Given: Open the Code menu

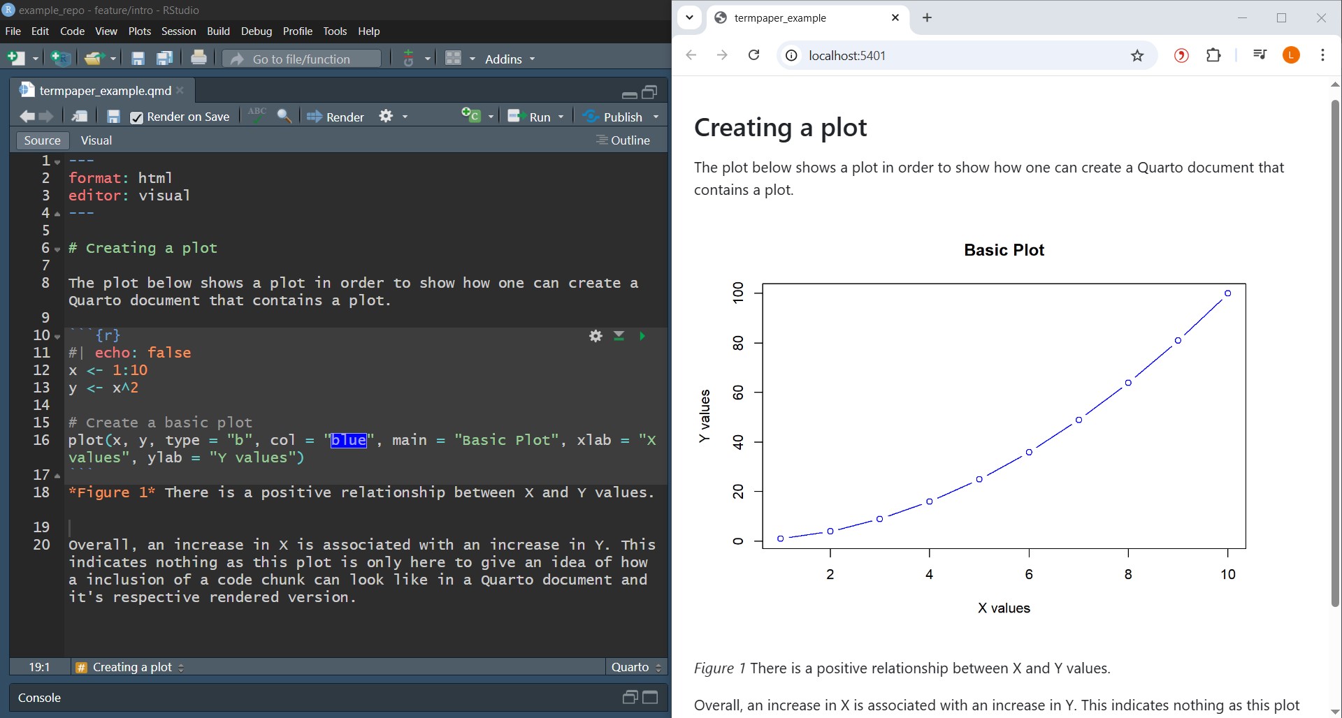Looking at the screenshot, I should [72, 31].
